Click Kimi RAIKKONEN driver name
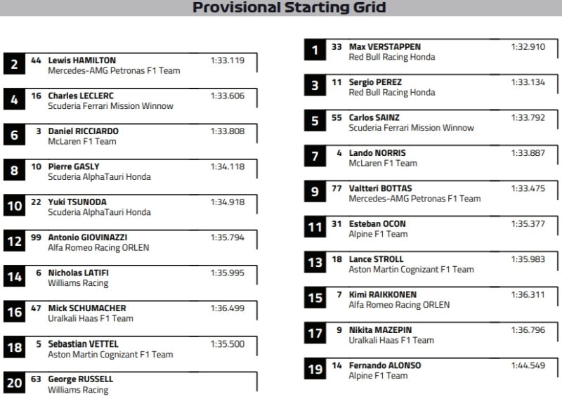Image resolution: width=562 pixels, height=399 pixels. 382,294
